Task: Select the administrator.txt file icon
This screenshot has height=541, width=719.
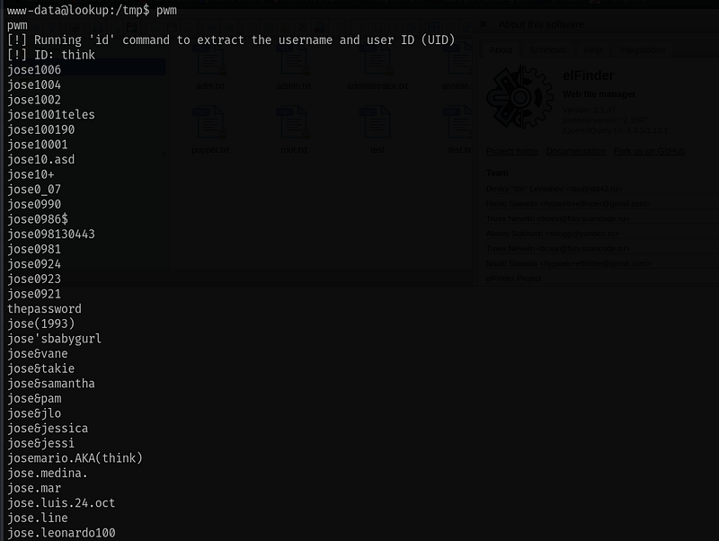Action: click(377, 61)
